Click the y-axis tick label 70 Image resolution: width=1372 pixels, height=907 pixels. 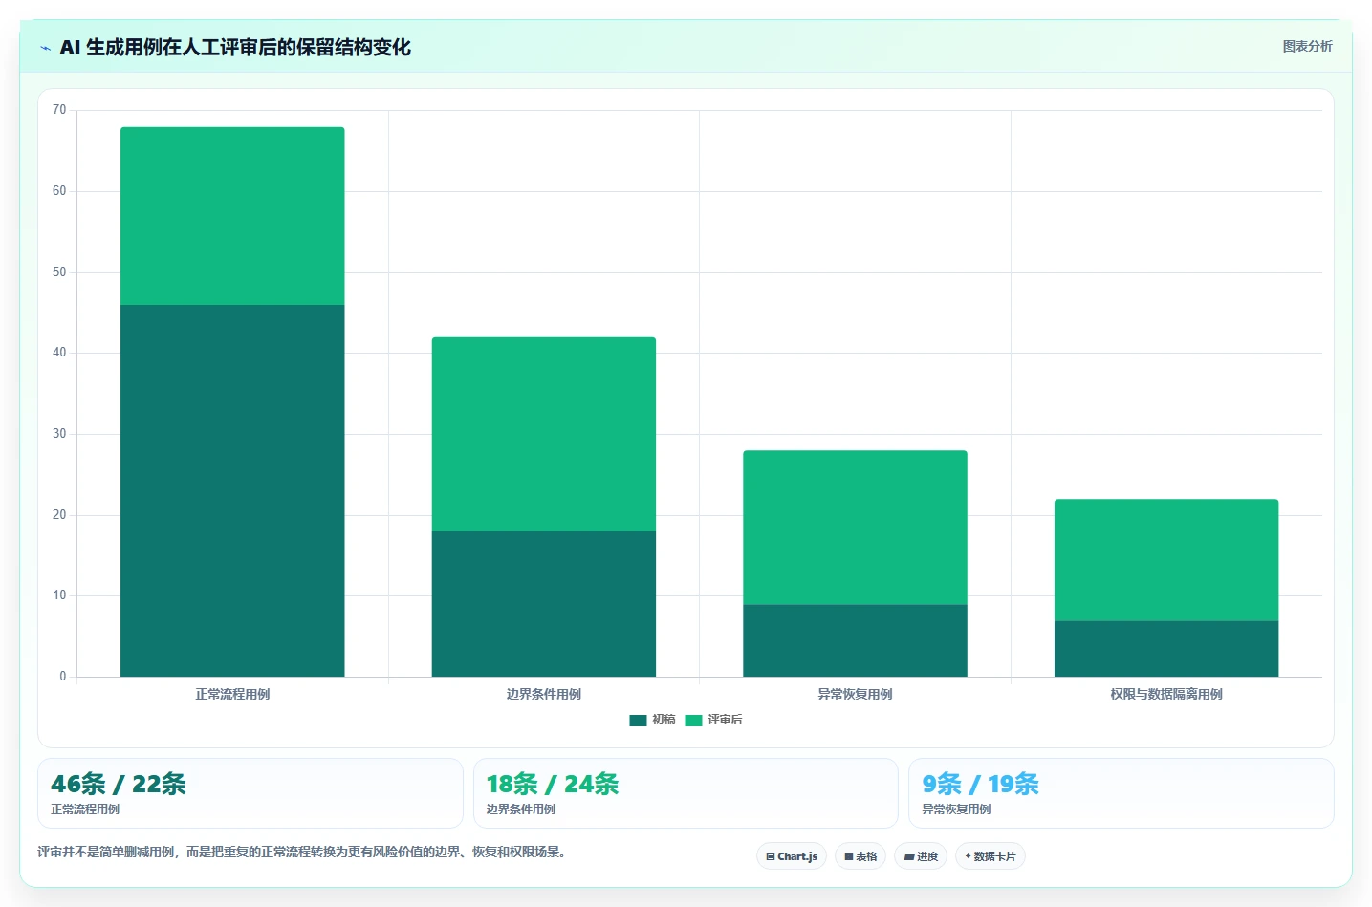[x=59, y=110]
